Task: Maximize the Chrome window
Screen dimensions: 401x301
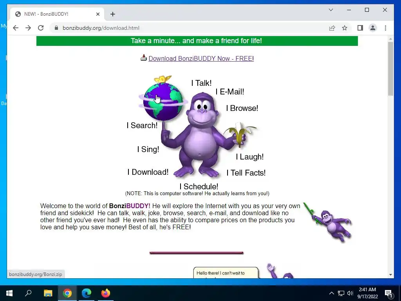Action: (367, 10)
